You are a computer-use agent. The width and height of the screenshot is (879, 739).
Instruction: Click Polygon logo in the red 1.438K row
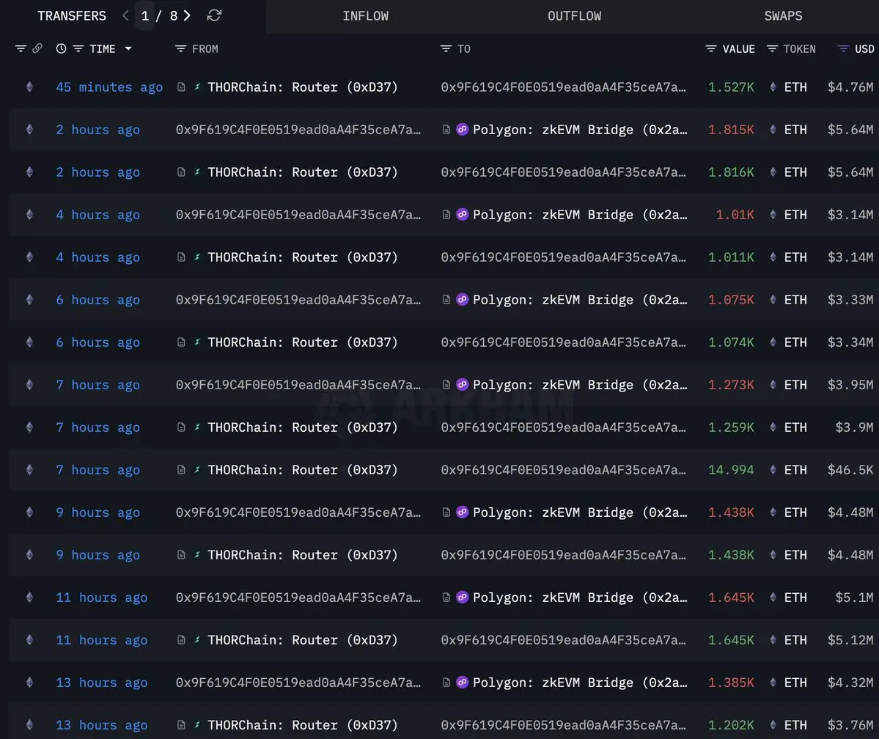tap(462, 512)
